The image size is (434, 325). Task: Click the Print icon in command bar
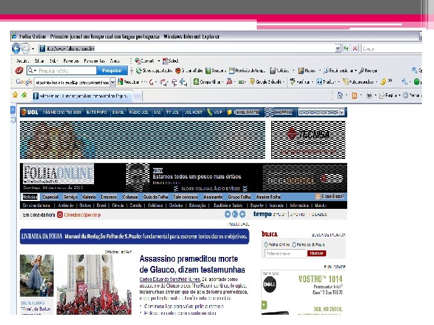pos(369,96)
